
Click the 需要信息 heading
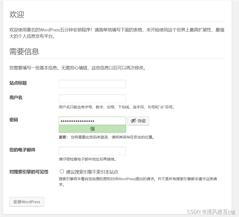point(24,51)
